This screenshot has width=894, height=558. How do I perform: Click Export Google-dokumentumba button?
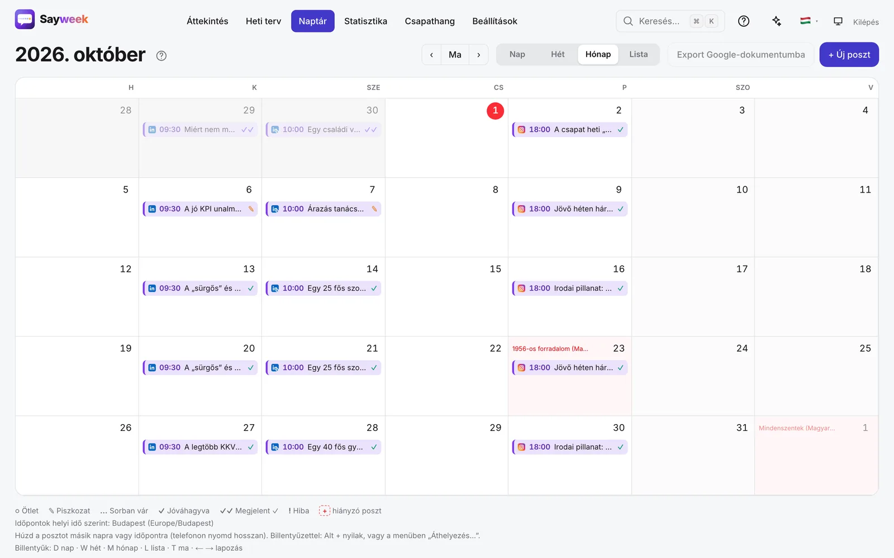741,55
